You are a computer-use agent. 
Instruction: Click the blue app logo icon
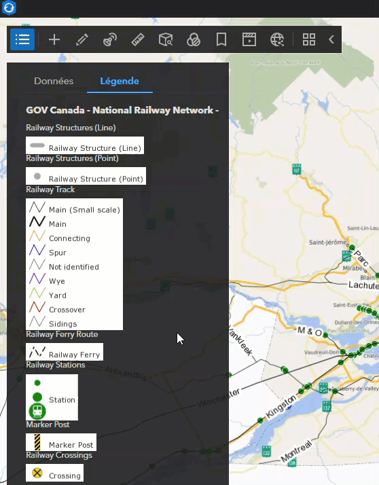tap(9, 7)
